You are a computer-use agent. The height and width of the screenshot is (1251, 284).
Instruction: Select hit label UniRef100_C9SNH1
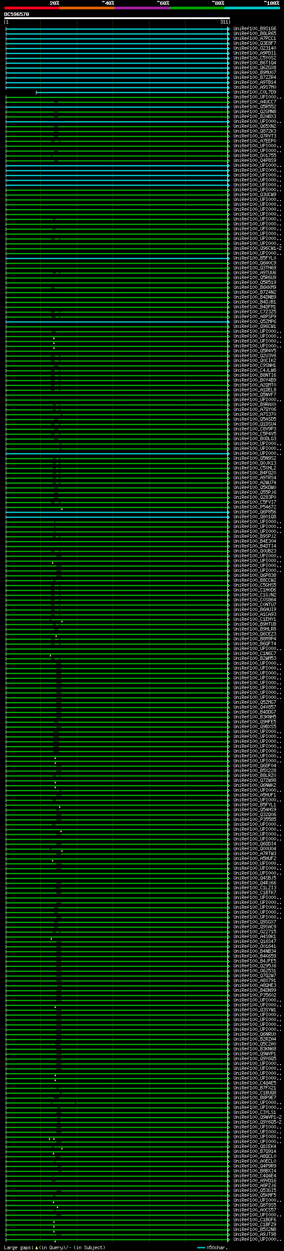(254, 366)
